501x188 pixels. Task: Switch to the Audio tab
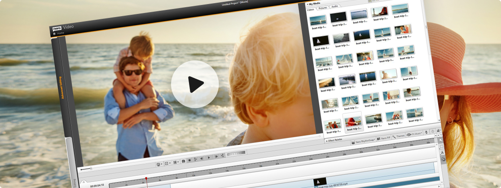pos(334,6)
